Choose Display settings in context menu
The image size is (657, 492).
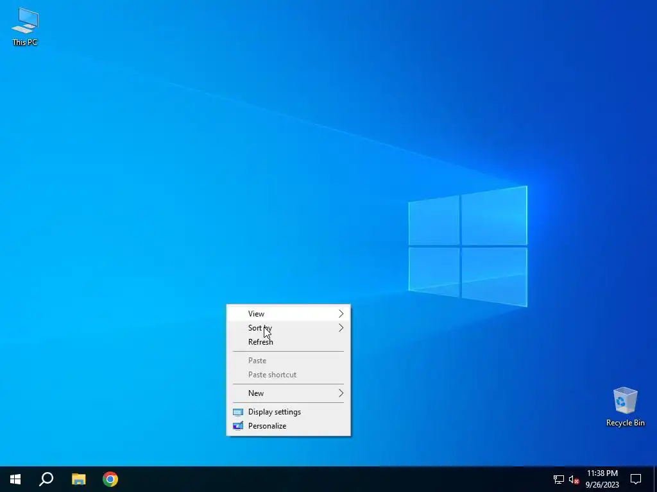point(288,412)
